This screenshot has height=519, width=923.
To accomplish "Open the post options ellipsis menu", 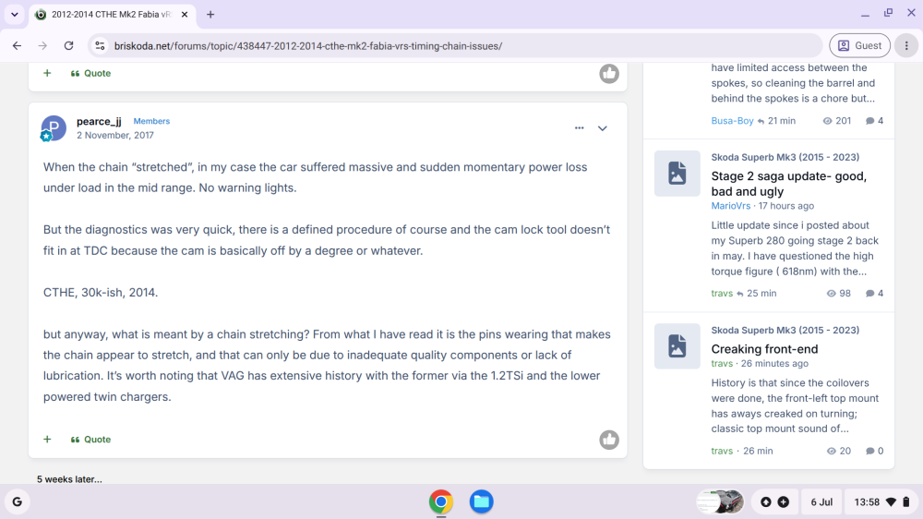I will pyautogui.click(x=580, y=127).
